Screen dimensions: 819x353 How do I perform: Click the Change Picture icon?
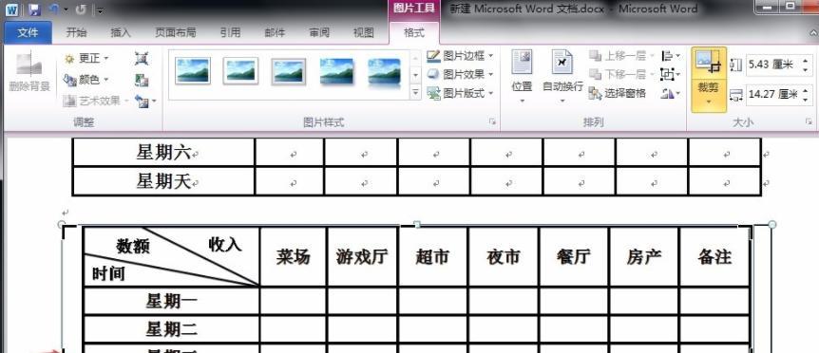tap(142, 80)
